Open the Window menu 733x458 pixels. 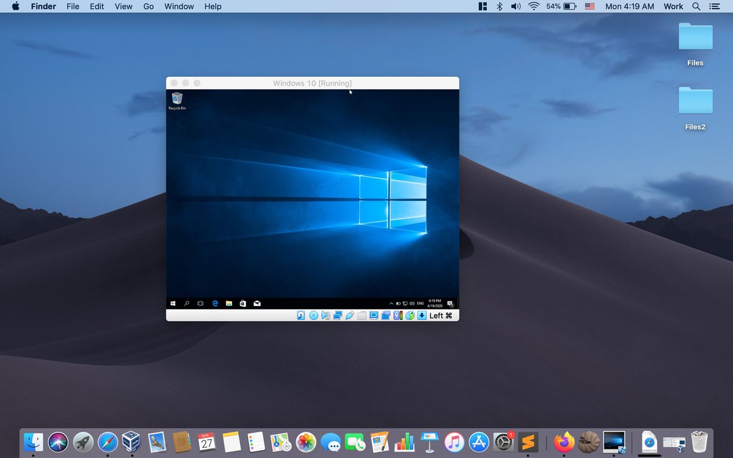179,6
